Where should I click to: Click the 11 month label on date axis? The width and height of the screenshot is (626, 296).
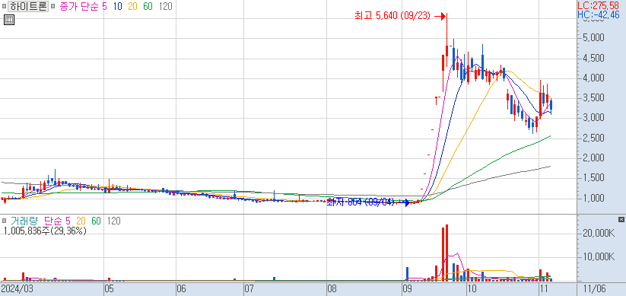[x=544, y=289]
